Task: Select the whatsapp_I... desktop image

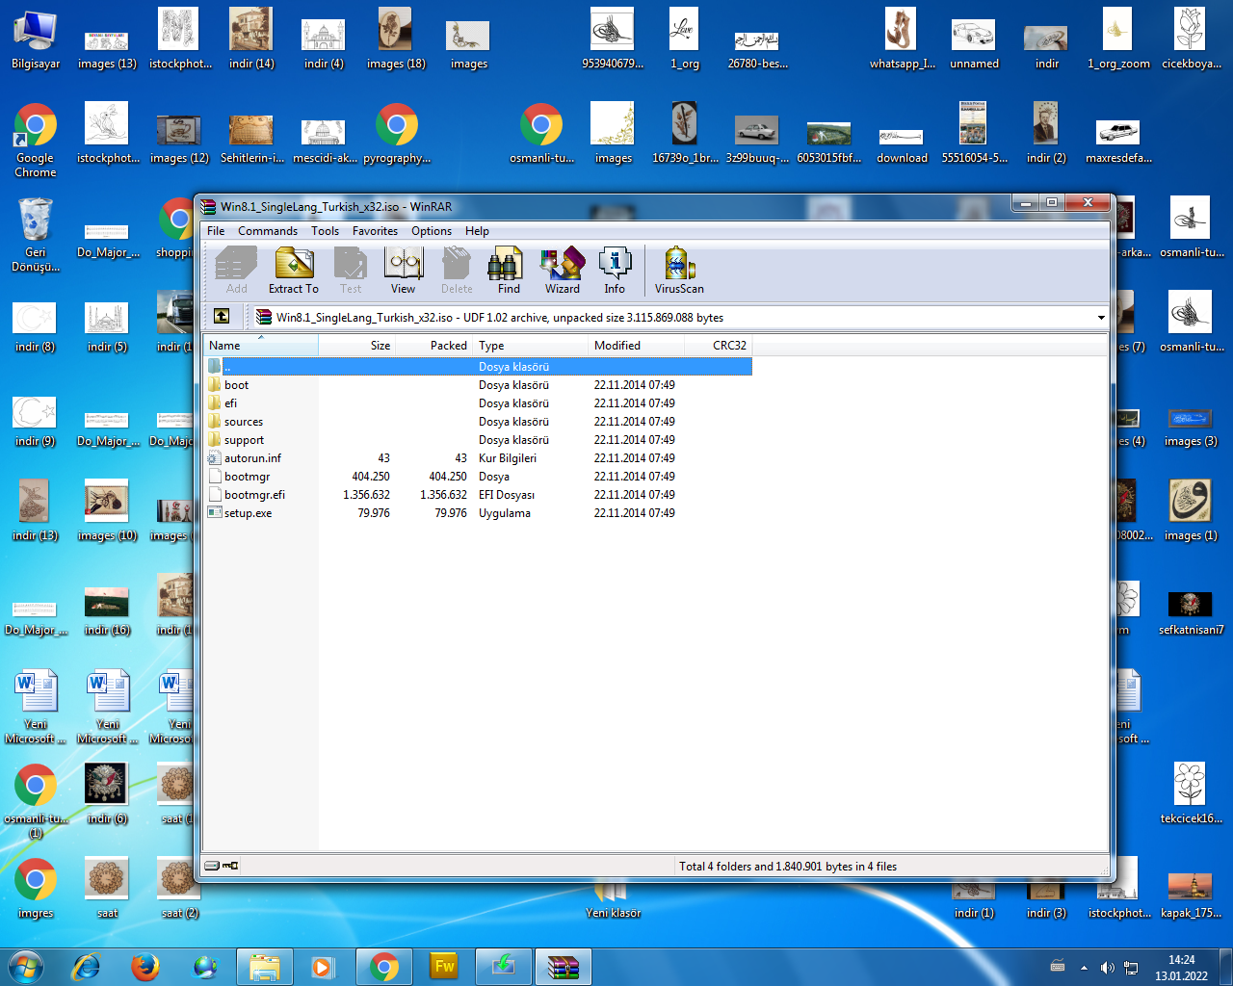Action: [902, 40]
